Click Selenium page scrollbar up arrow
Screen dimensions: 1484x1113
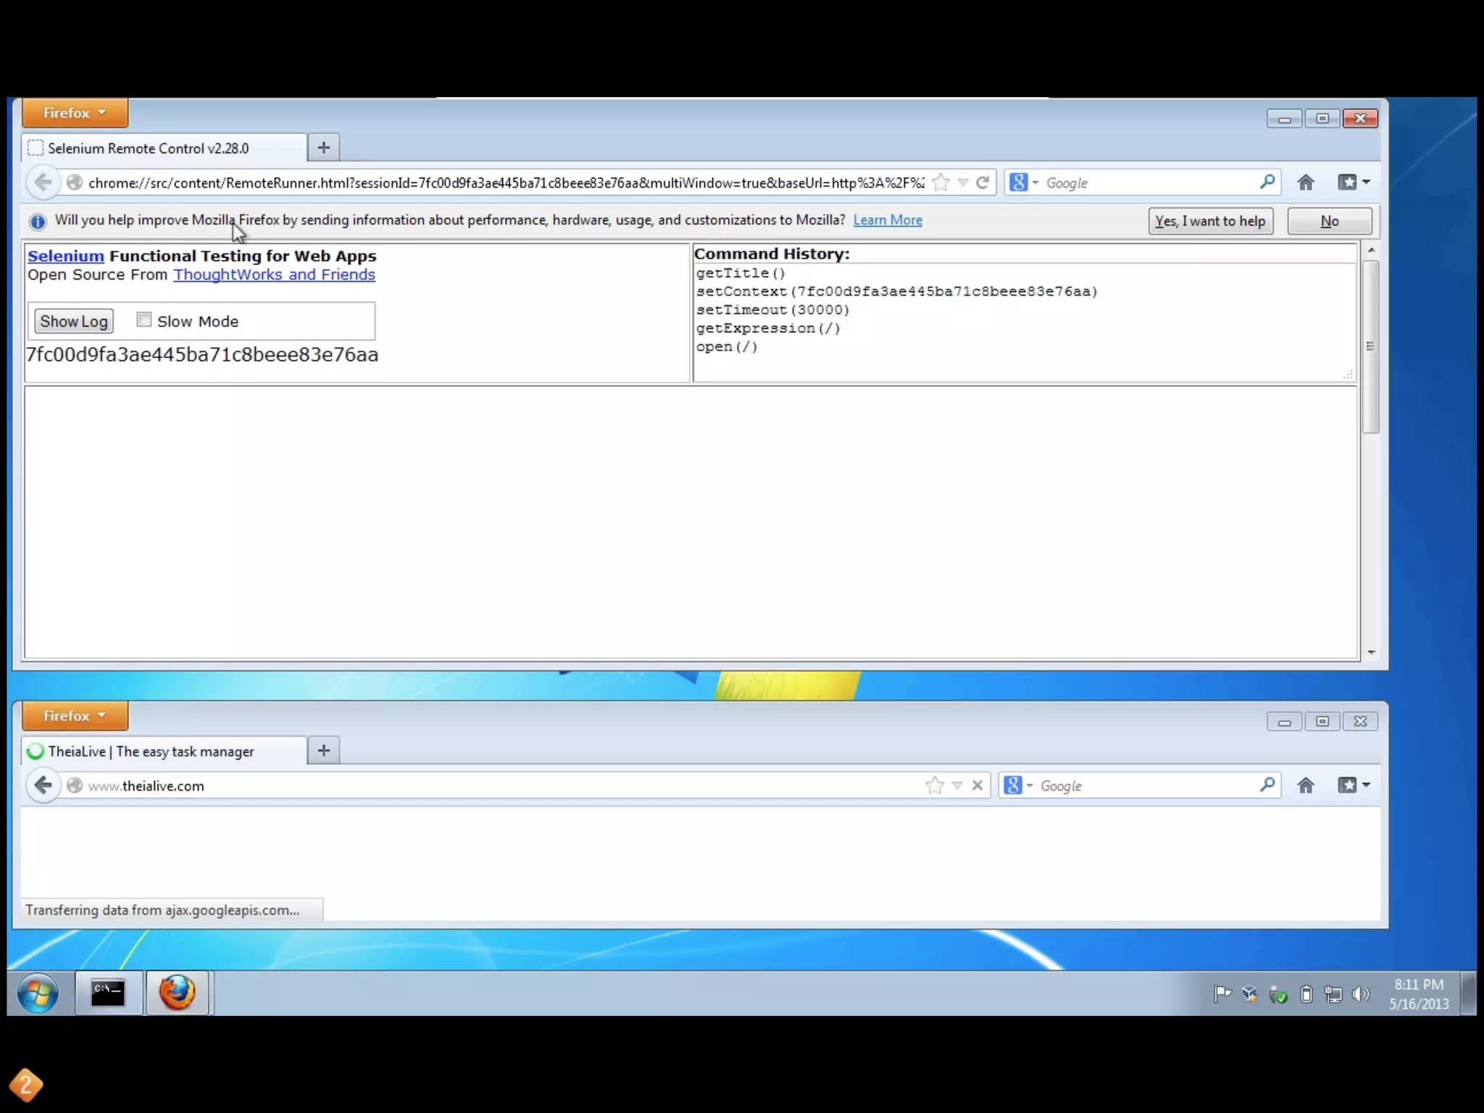coord(1371,250)
